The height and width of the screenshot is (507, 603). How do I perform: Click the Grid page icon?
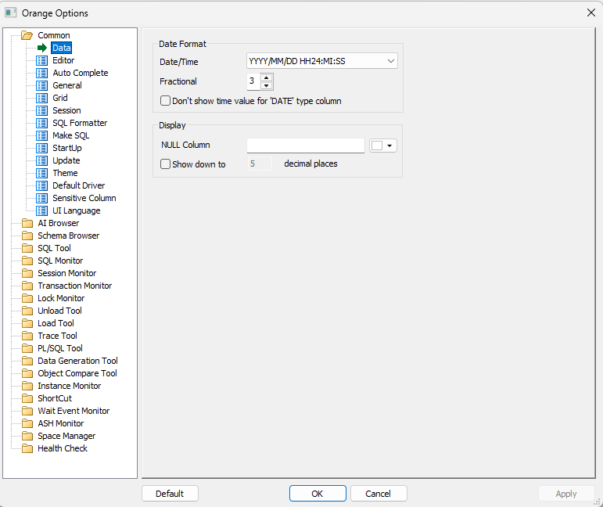41,98
